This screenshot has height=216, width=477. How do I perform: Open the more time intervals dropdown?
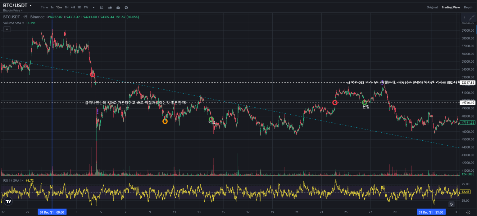click(x=93, y=7)
